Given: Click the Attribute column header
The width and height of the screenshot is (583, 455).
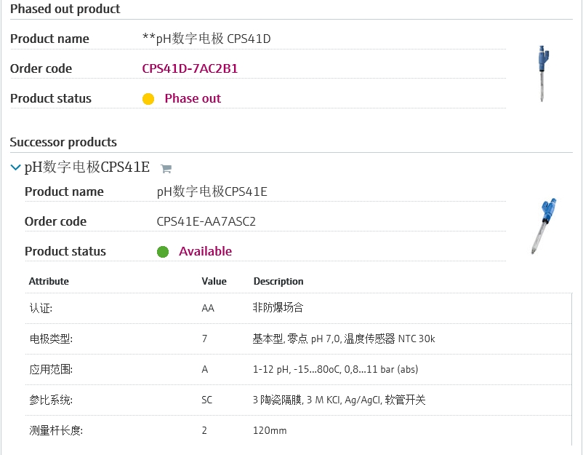Looking at the screenshot, I should (49, 281).
